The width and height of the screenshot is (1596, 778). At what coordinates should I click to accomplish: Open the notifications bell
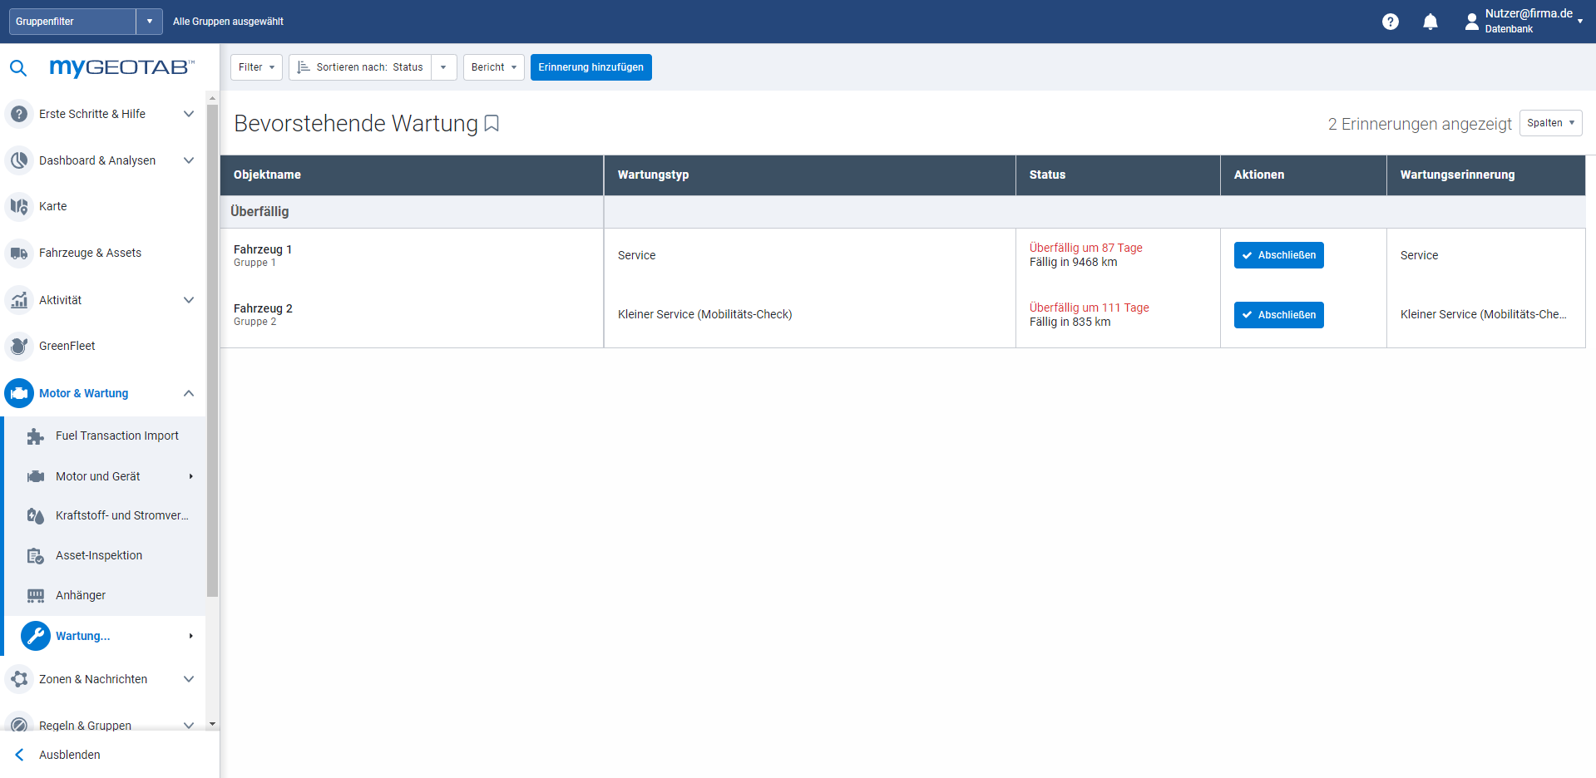pos(1430,22)
